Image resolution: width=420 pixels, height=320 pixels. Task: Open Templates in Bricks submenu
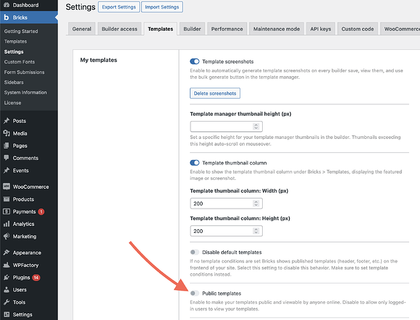pyautogui.click(x=15, y=42)
